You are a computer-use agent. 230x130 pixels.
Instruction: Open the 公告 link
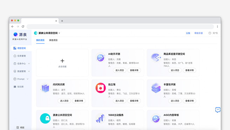pyautogui.click(x=188, y=33)
